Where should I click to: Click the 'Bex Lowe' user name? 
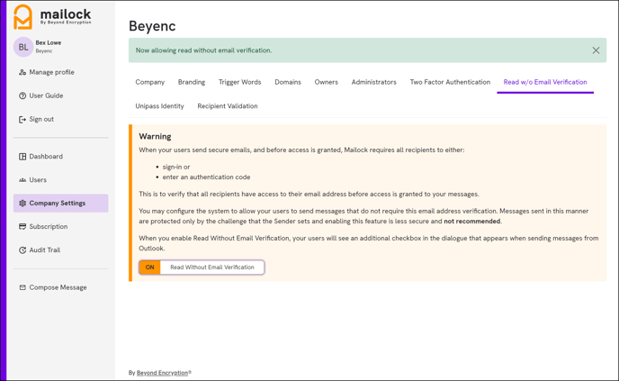click(x=49, y=42)
